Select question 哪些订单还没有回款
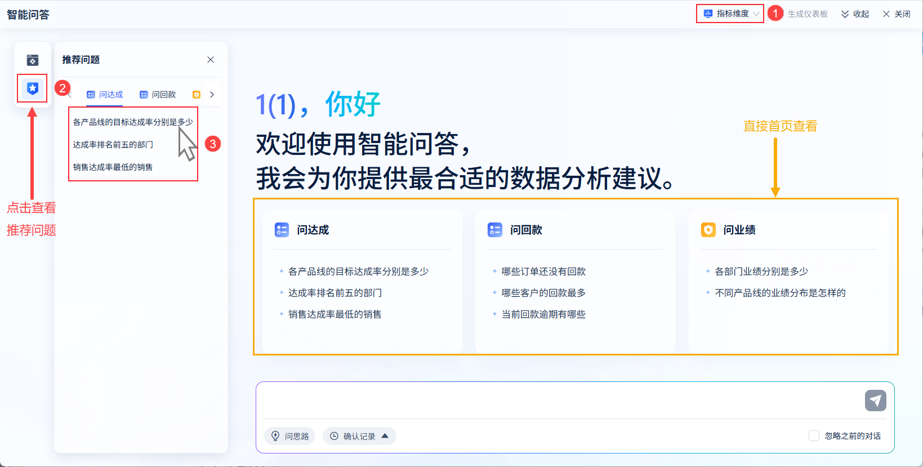 [543, 272]
